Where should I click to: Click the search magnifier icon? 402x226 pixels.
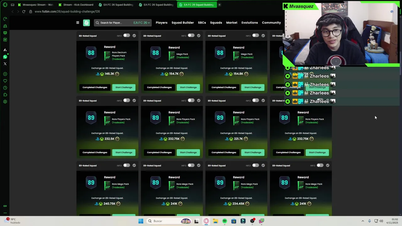point(97,23)
